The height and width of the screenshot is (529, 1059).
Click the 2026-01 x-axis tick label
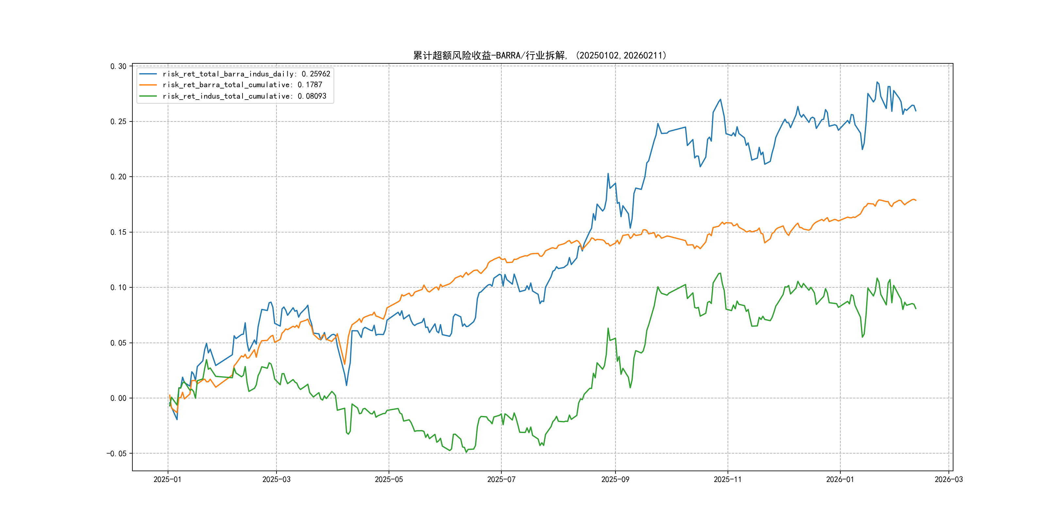pos(840,479)
